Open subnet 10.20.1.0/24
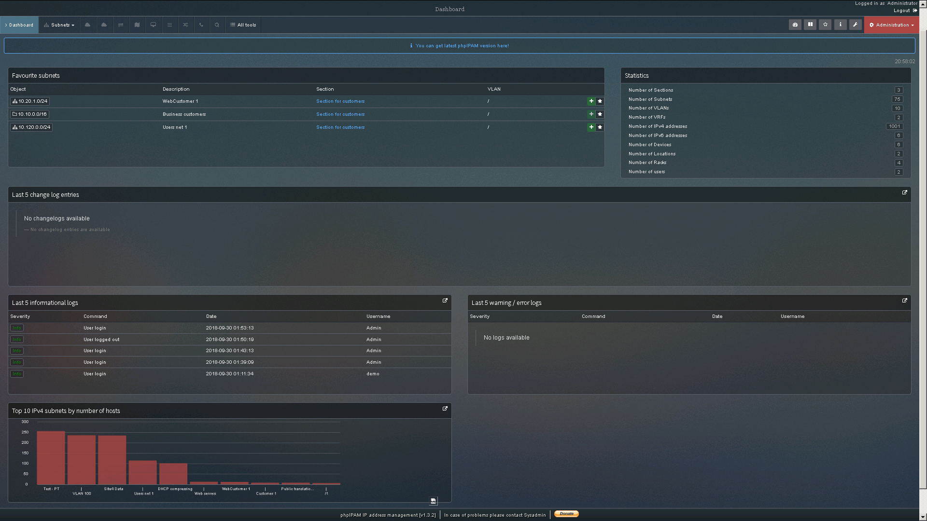 tap(30, 101)
